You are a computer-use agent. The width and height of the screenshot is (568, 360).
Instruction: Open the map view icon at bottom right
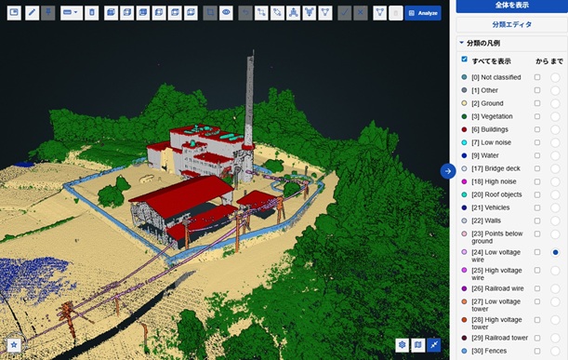point(418,345)
